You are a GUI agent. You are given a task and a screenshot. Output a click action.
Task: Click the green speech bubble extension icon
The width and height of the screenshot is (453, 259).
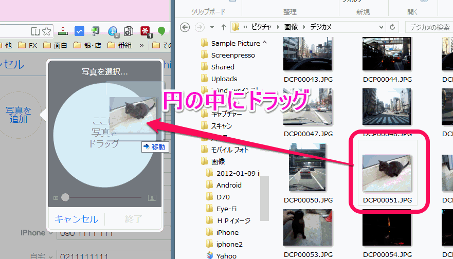[x=162, y=31]
